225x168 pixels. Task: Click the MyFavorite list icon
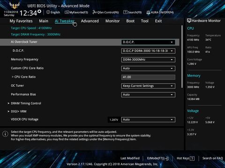[67, 12]
